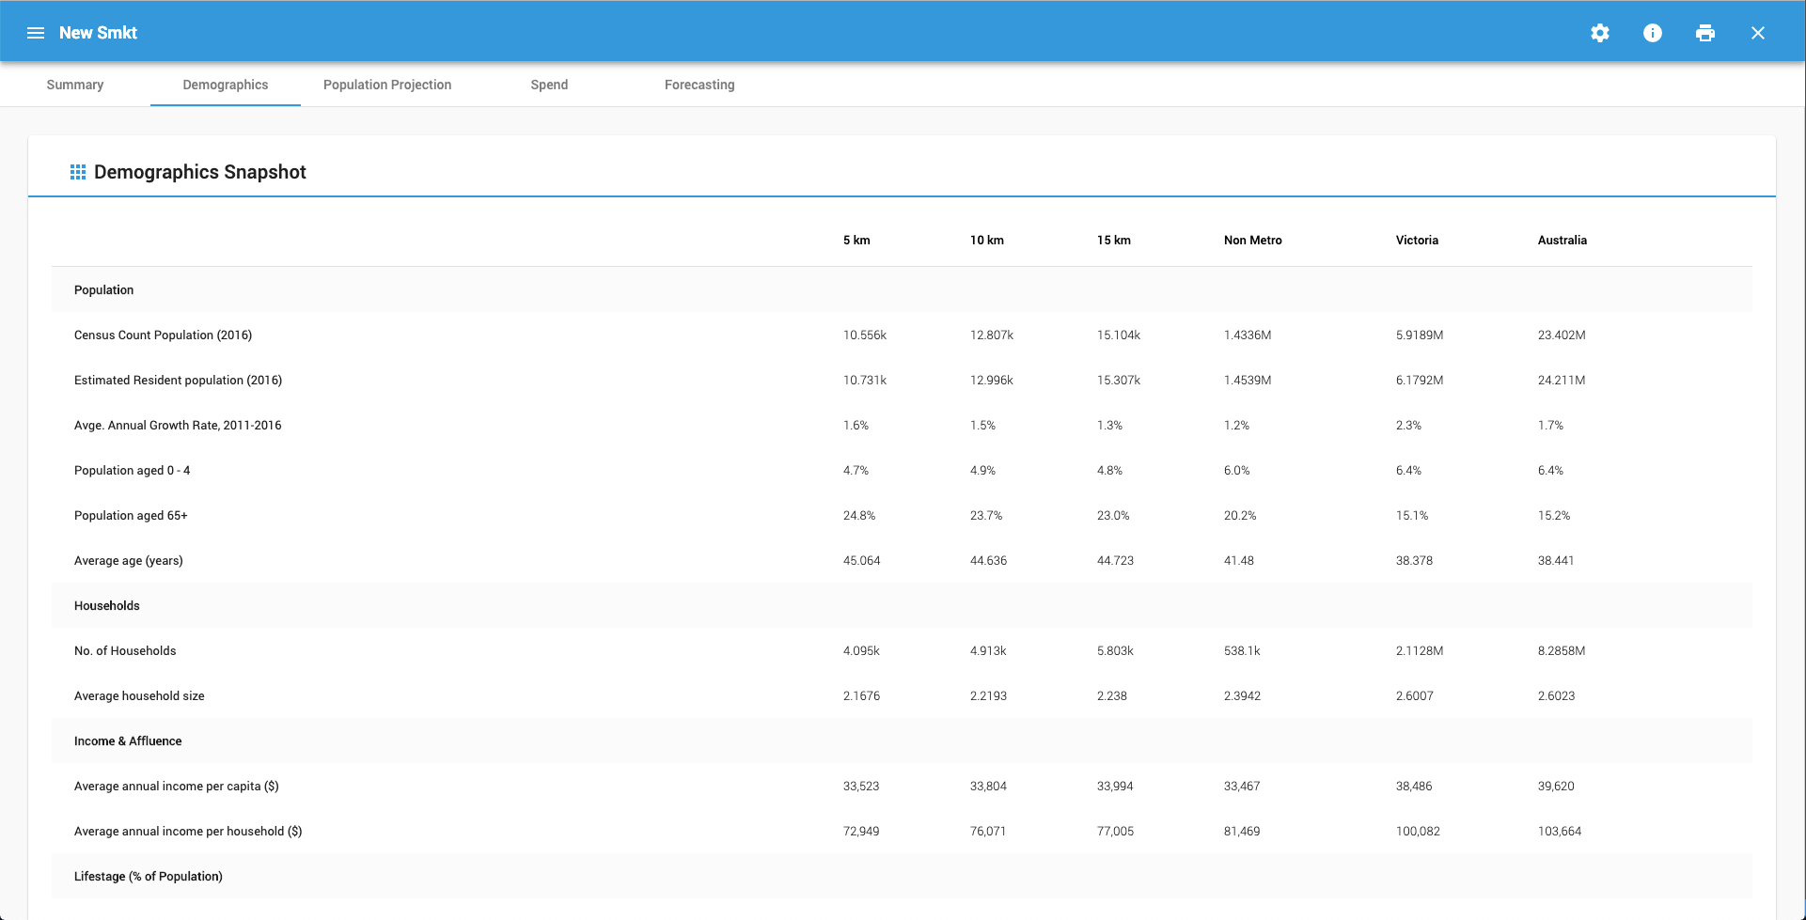Viewport: 1806px width, 920px height.
Task: Open the hamburger navigation menu
Action: click(x=36, y=33)
